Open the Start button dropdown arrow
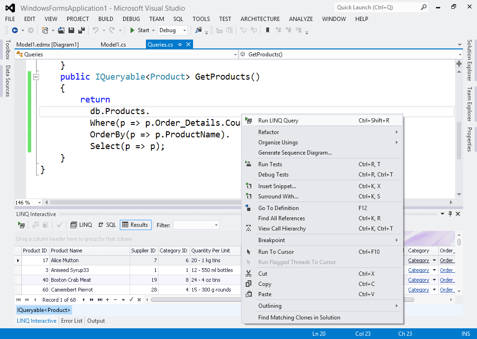This screenshot has height=339, width=477. 153,30
